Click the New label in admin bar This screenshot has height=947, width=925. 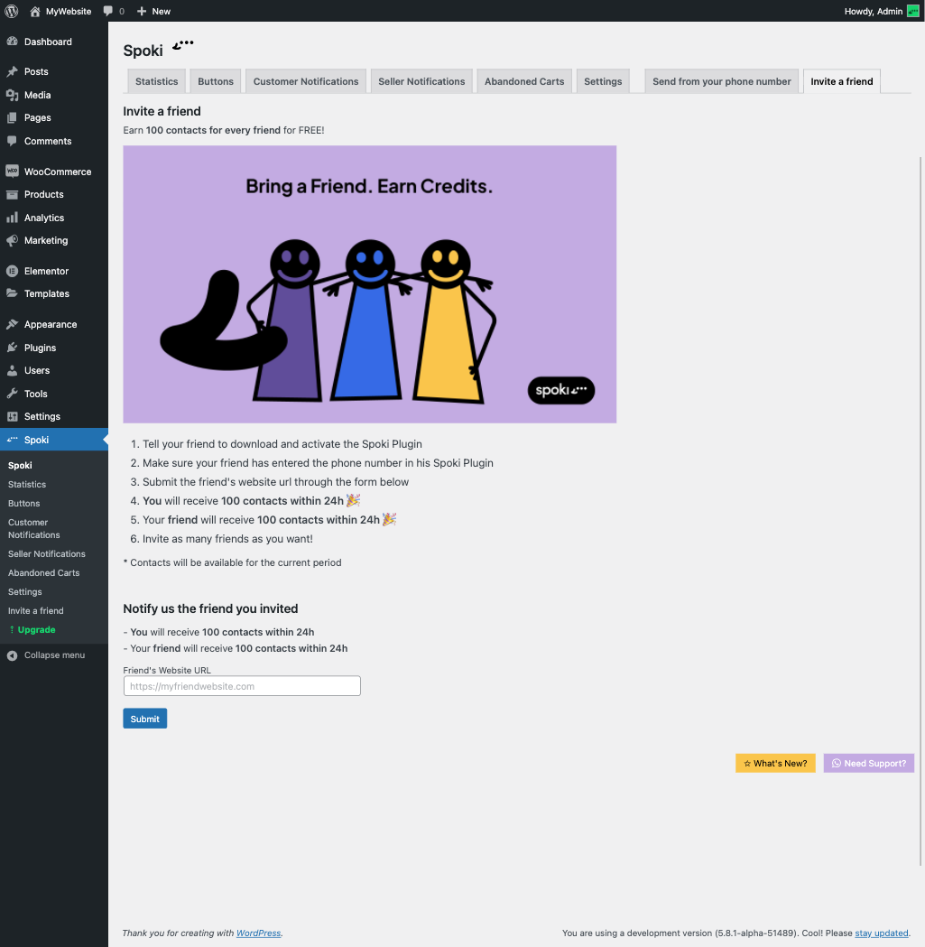point(162,11)
